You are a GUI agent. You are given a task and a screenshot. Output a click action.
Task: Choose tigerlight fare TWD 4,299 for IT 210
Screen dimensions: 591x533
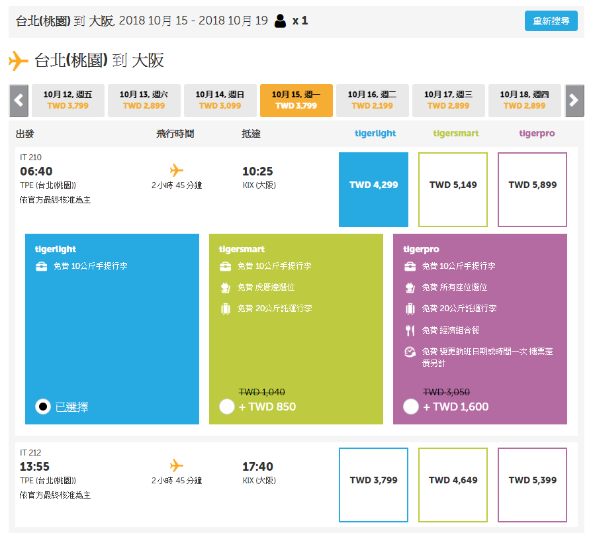tap(373, 189)
